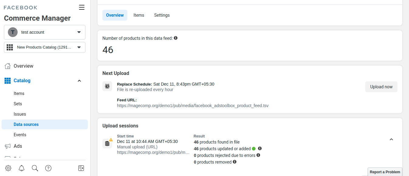Open the help question mark icon
The height and width of the screenshot is (176, 409).
[x=48, y=168]
